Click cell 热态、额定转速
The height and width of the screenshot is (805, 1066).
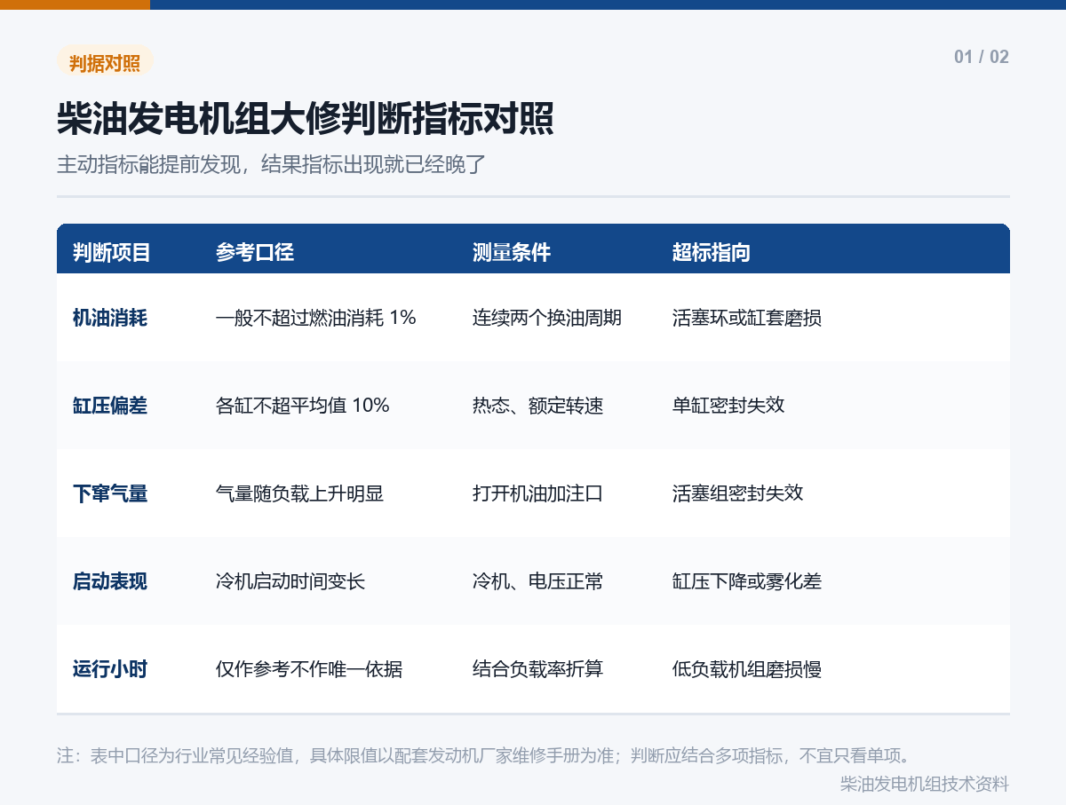click(538, 406)
